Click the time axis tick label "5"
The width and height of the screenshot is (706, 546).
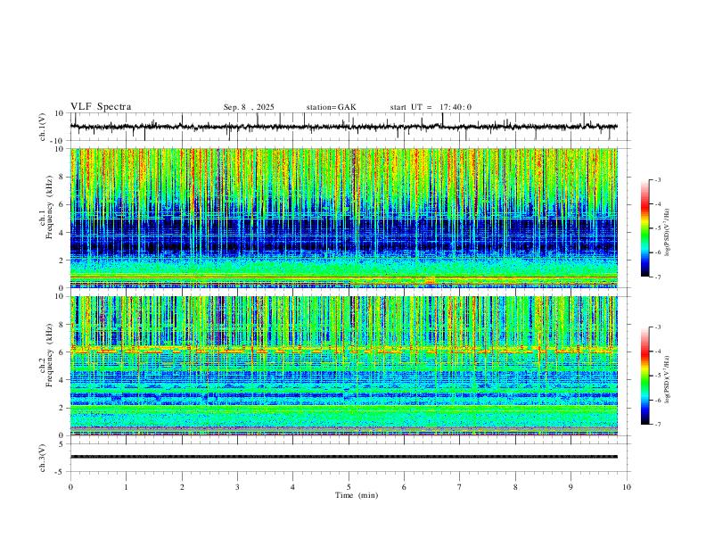[x=349, y=487]
